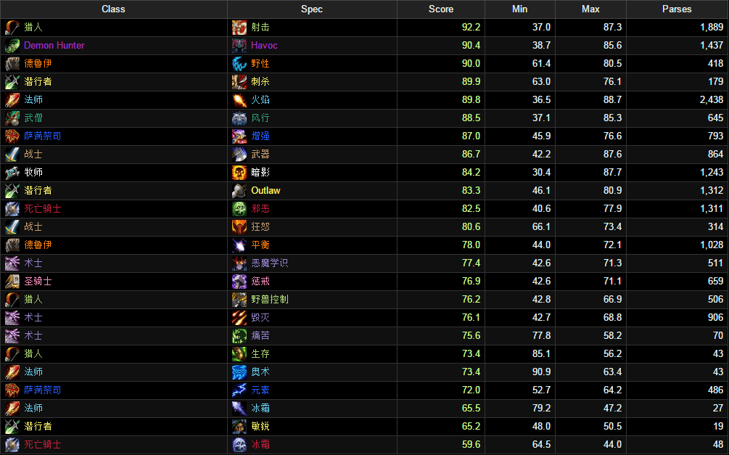The height and width of the screenshot is (455, 729).
Task: Click the Havoc spec icon
Action: tap(239, 46)
